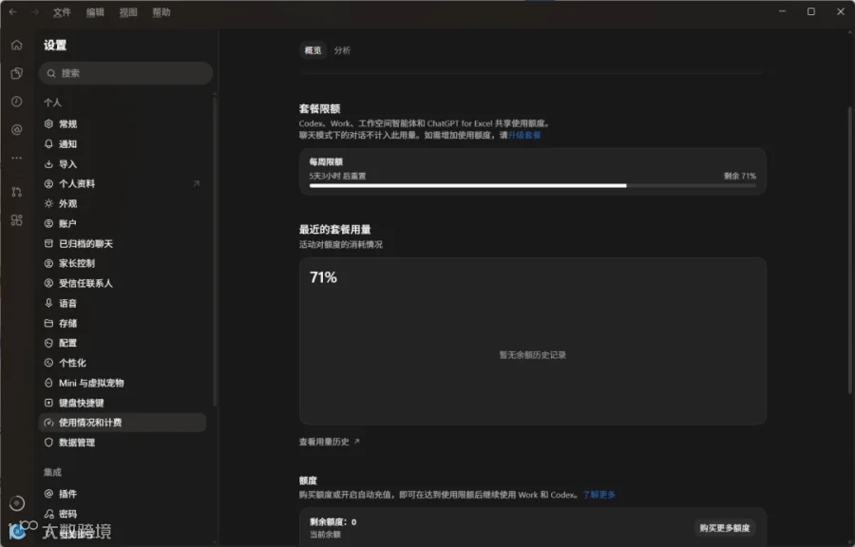Open 常规 settings
Image resolution: width=855 pixels, height=547 pixels.
[x=123, y=124]
